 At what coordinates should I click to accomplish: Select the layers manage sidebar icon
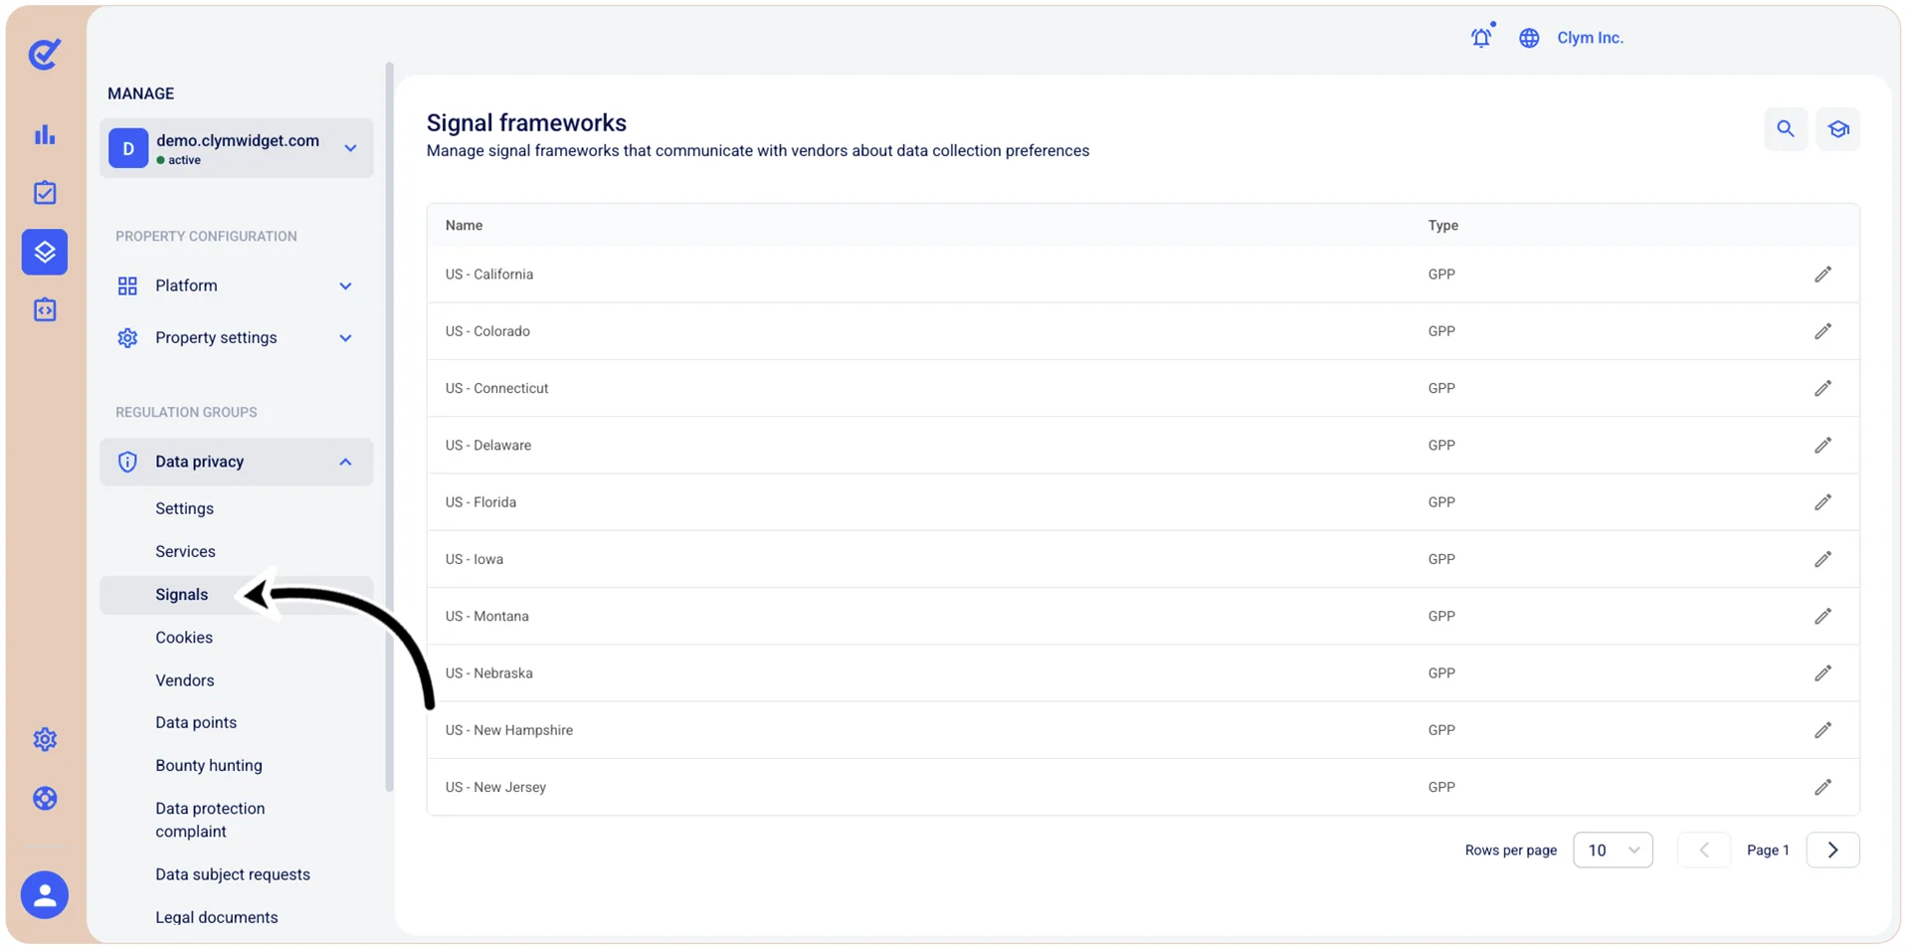pyautogui.click(x=45, y=252)
